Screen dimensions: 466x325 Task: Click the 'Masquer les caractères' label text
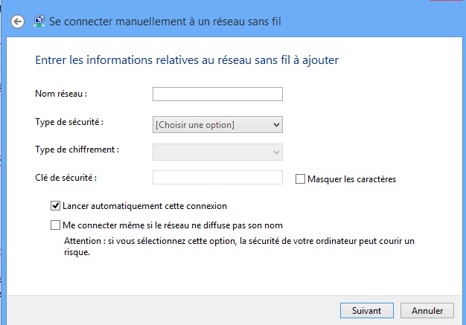pos(351,179)
